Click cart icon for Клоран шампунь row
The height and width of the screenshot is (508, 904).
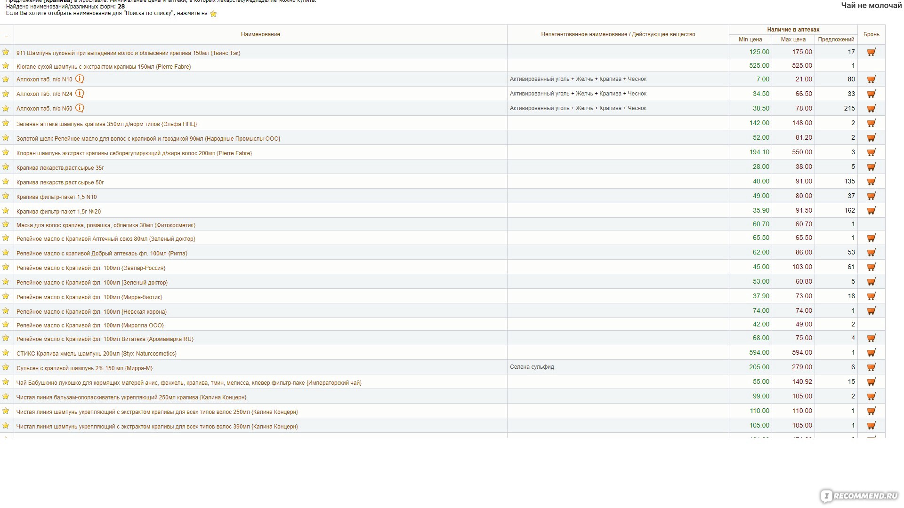871,152
